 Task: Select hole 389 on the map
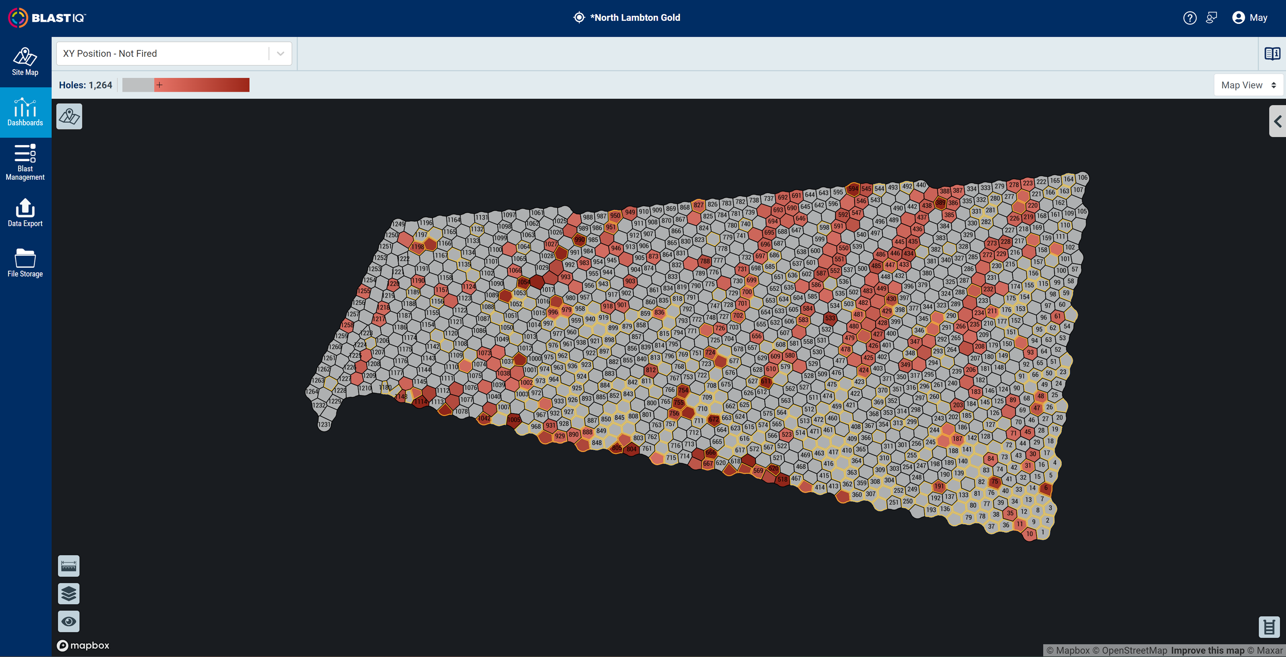[x=940, y=203]
